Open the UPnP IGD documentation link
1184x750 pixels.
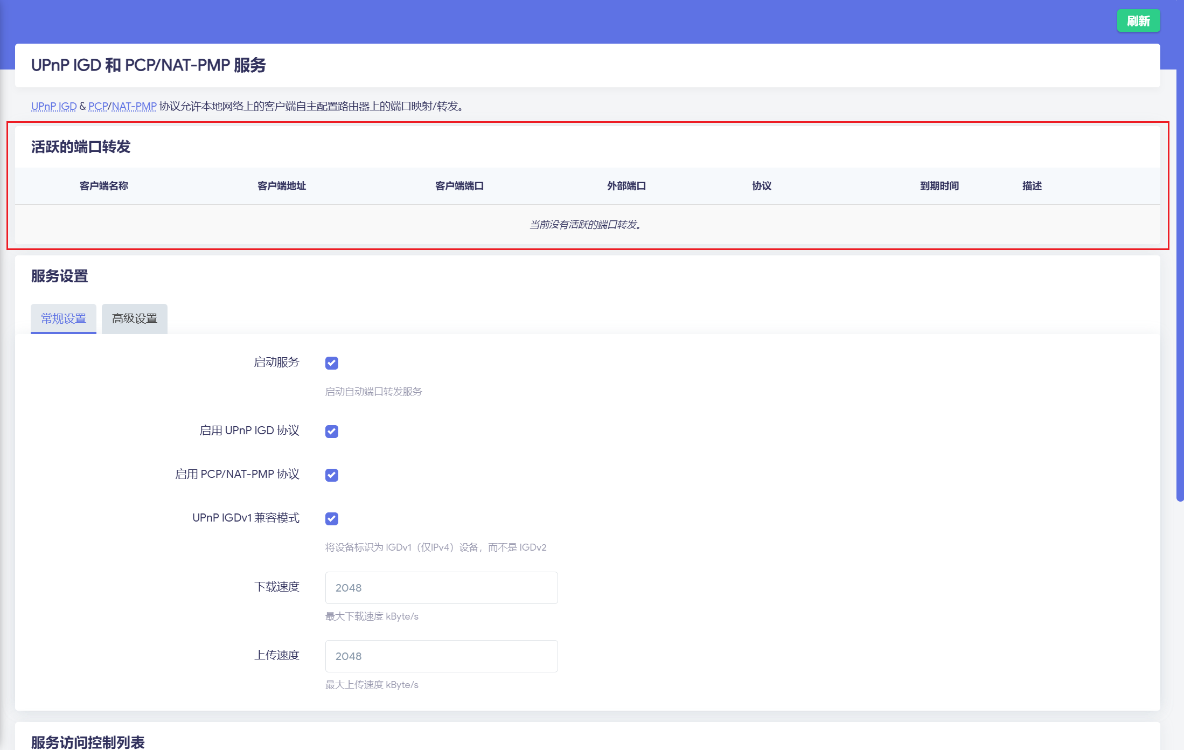pyautogui.click(x=53, y=106)
